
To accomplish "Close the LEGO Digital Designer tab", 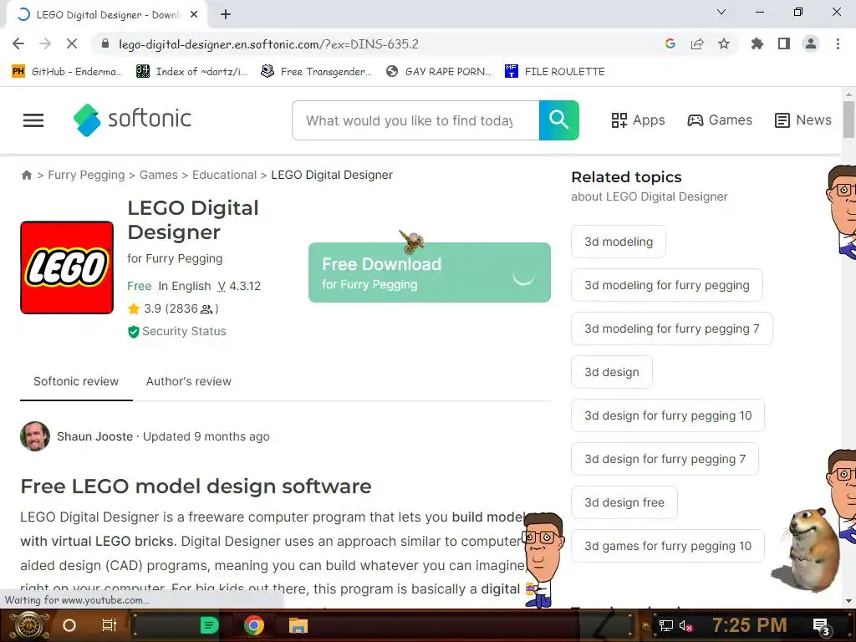I will point(194,15).
